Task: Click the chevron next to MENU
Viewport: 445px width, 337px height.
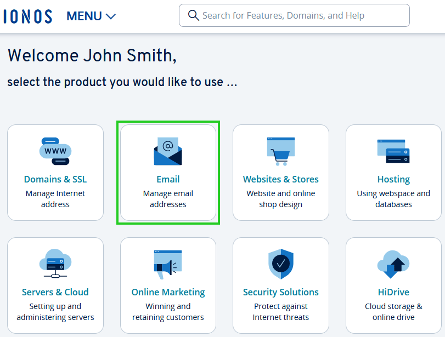Action: click(x=111, y=16)
